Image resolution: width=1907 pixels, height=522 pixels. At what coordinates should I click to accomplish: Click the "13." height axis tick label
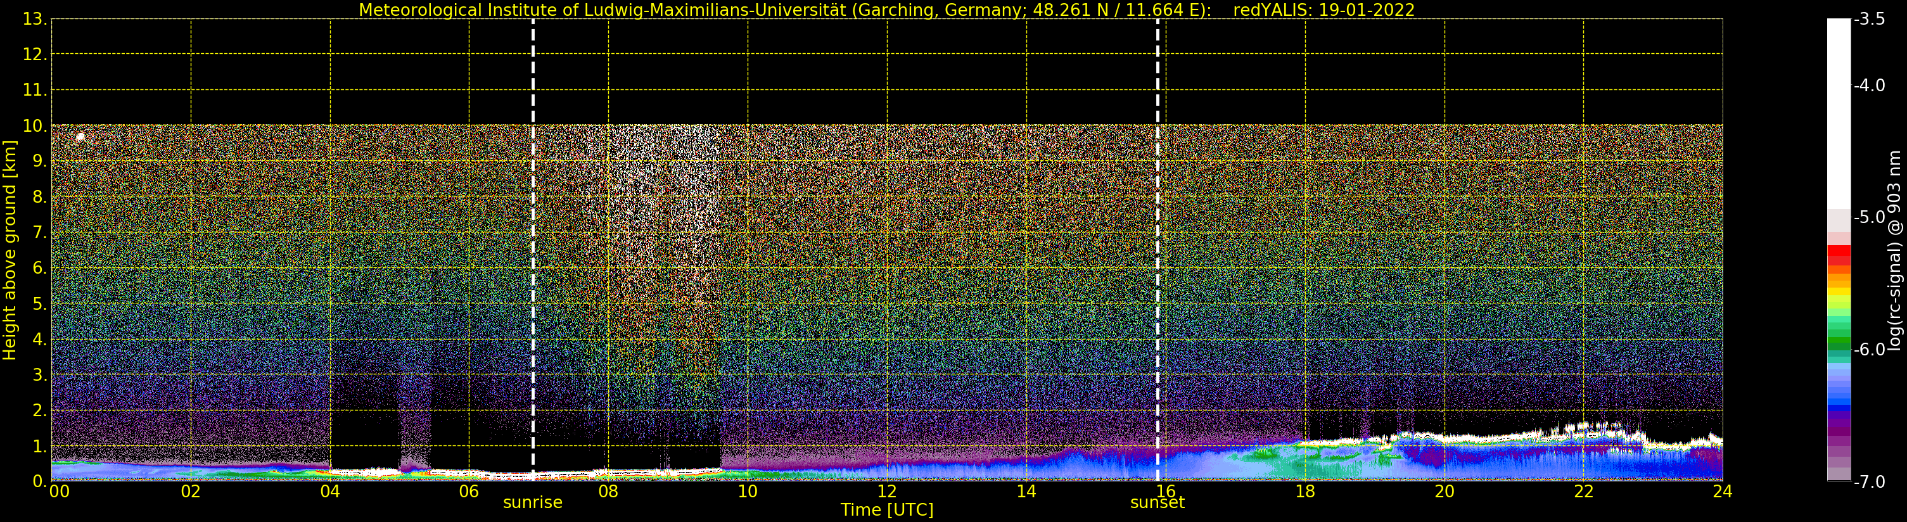(35, 19)
